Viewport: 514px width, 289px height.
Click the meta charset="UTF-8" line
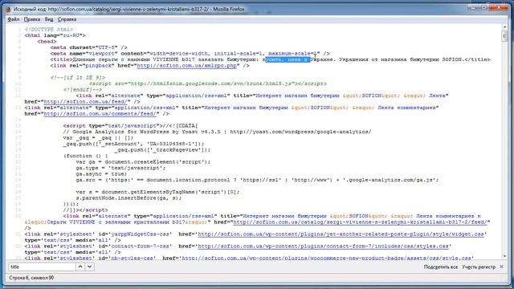click(88, 47)
